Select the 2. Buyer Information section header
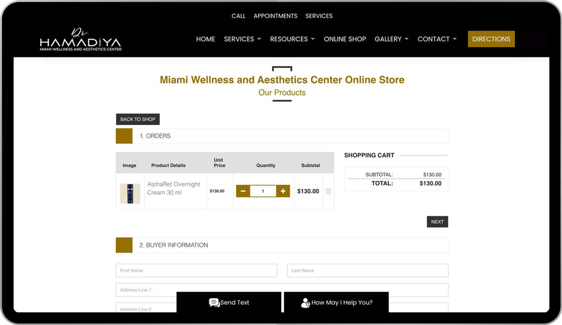This screenshot has height=325, width=562. tap(282, 245)
